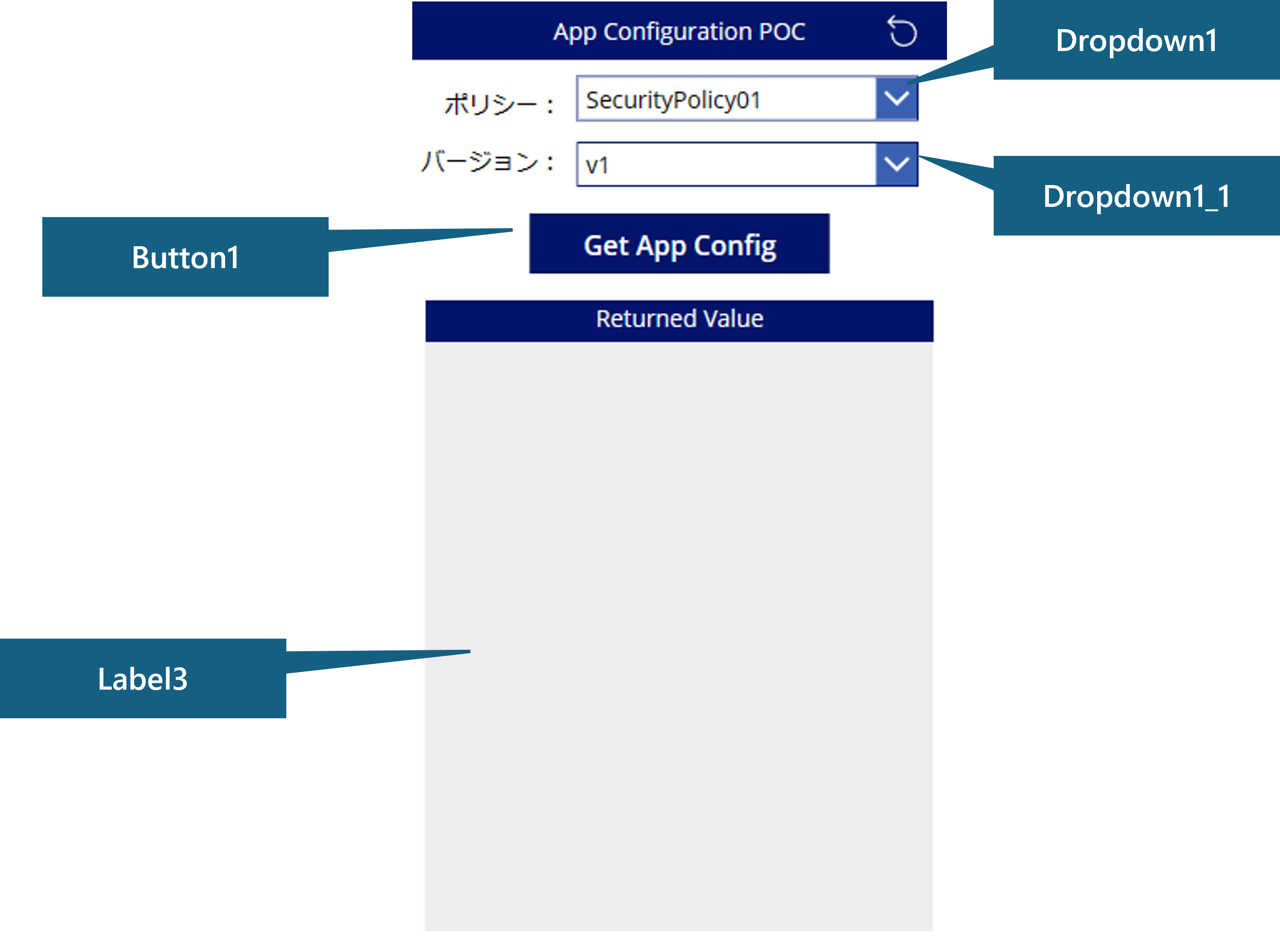Click the Button1 annotation callout
Image resolution: width=1280 pixels, height=948 pixels.
pyautogui.click(x=185, y=258)
